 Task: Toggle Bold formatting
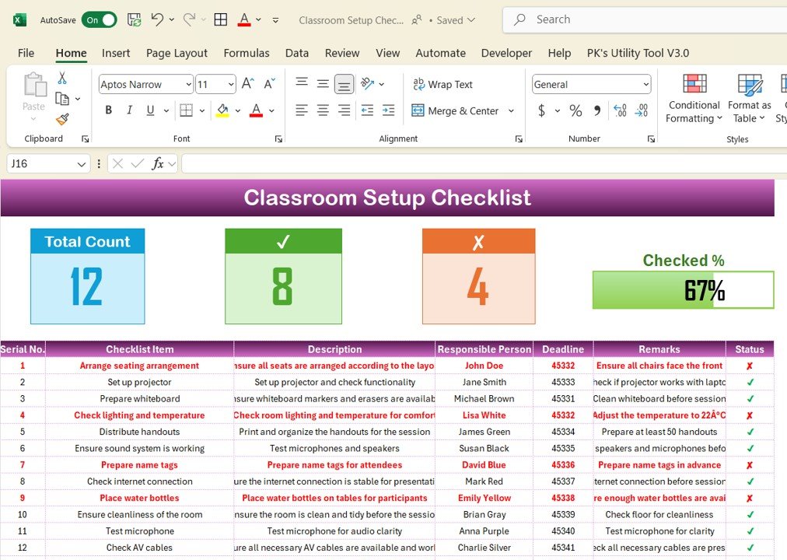coord(108,110)
